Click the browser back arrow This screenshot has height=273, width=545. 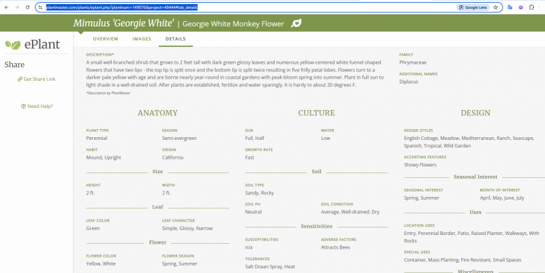point(5,7)
